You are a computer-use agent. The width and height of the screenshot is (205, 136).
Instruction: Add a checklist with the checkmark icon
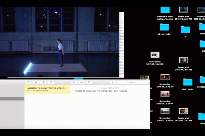[74, 82]
